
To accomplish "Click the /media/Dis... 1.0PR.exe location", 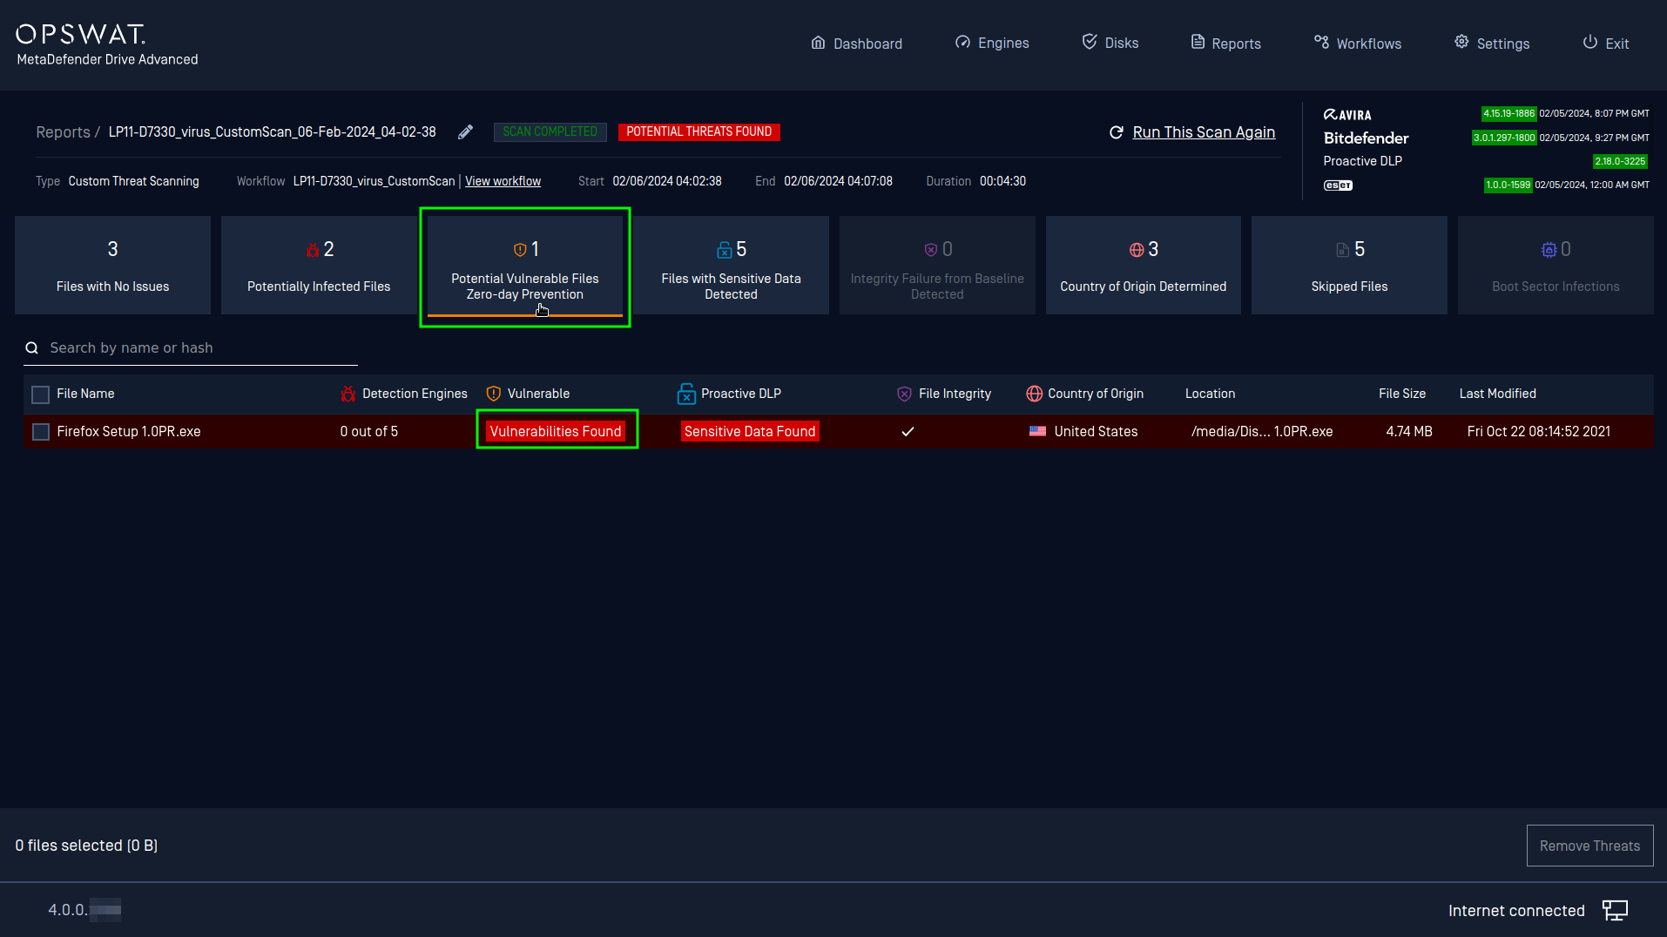I will pos(1262,431).
